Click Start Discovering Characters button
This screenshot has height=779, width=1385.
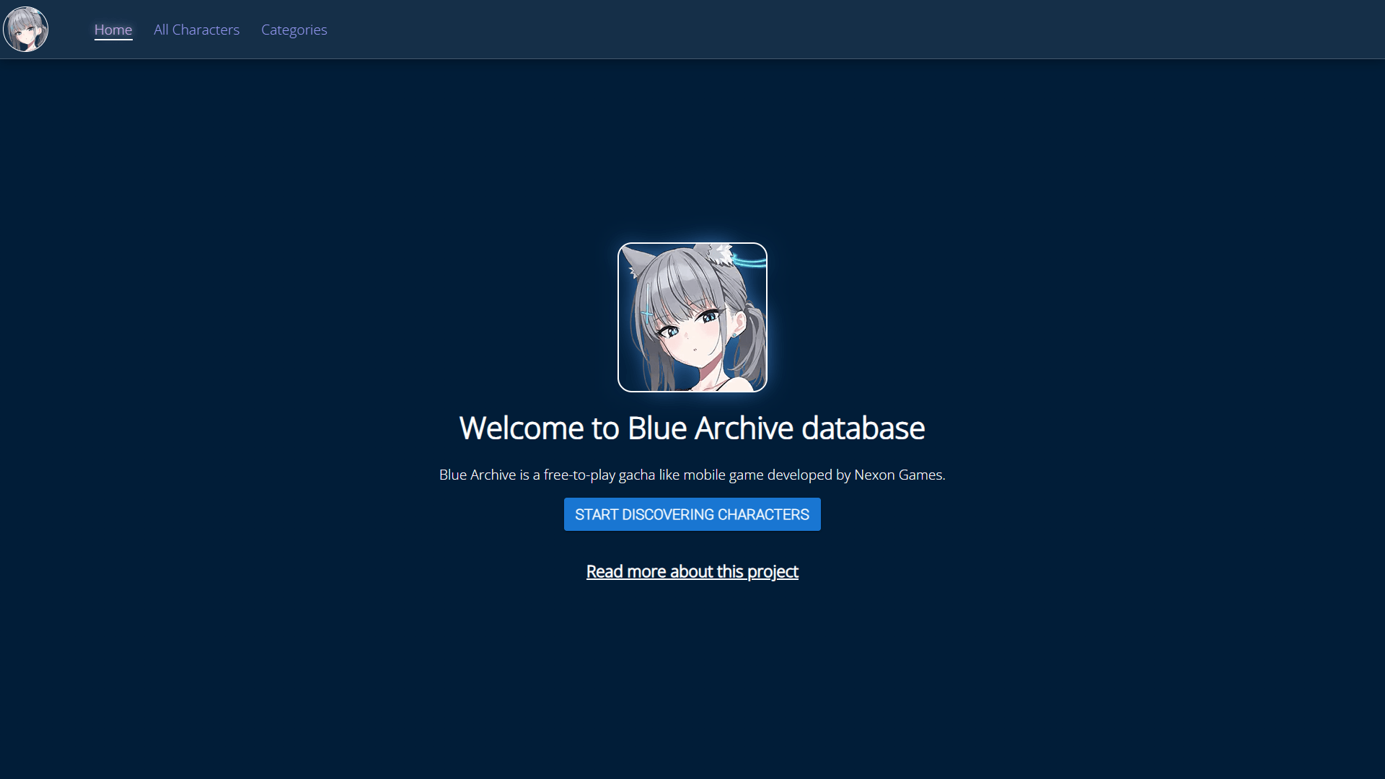[x=692, y=514]
